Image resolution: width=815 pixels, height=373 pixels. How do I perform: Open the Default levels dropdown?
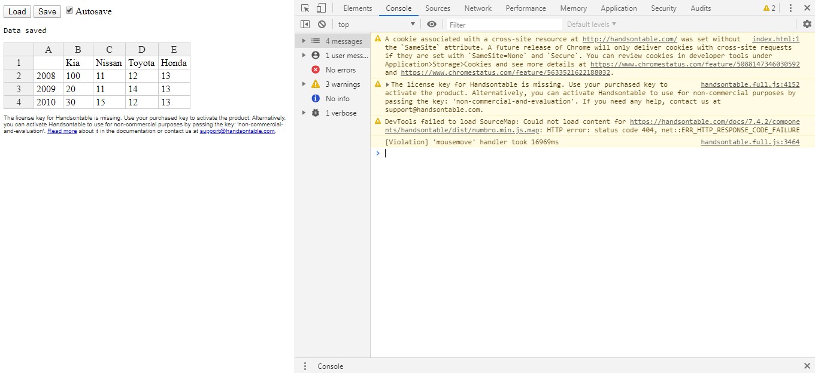pyautogui.click(x=592, y=25)
